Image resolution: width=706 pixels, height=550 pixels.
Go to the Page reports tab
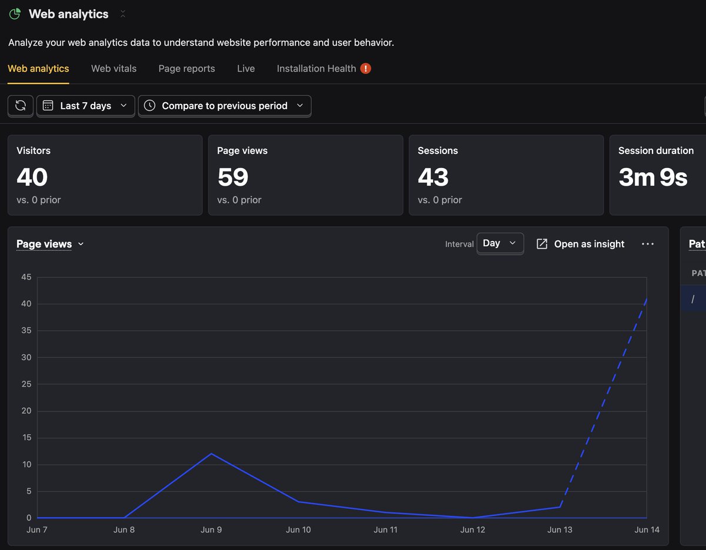(187, 69)
